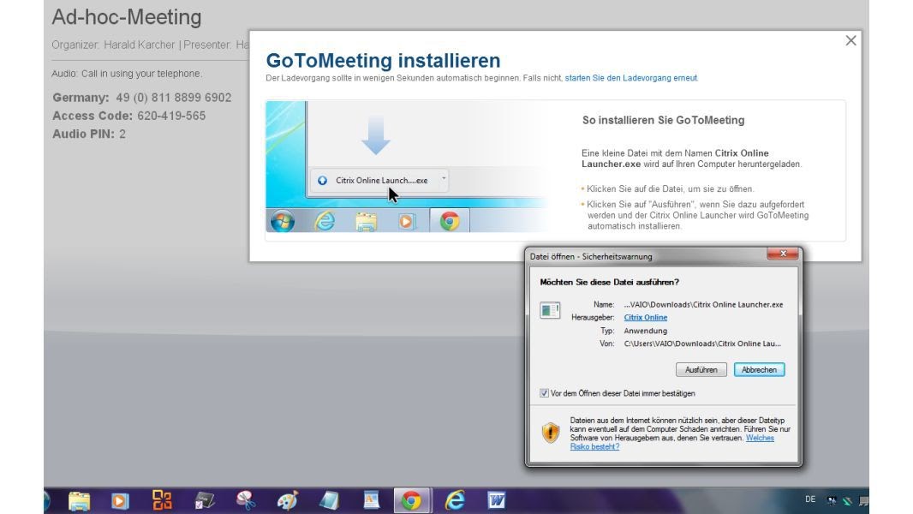Launch Windows Media Player from taskbar
913x514 pixels.
120,500
